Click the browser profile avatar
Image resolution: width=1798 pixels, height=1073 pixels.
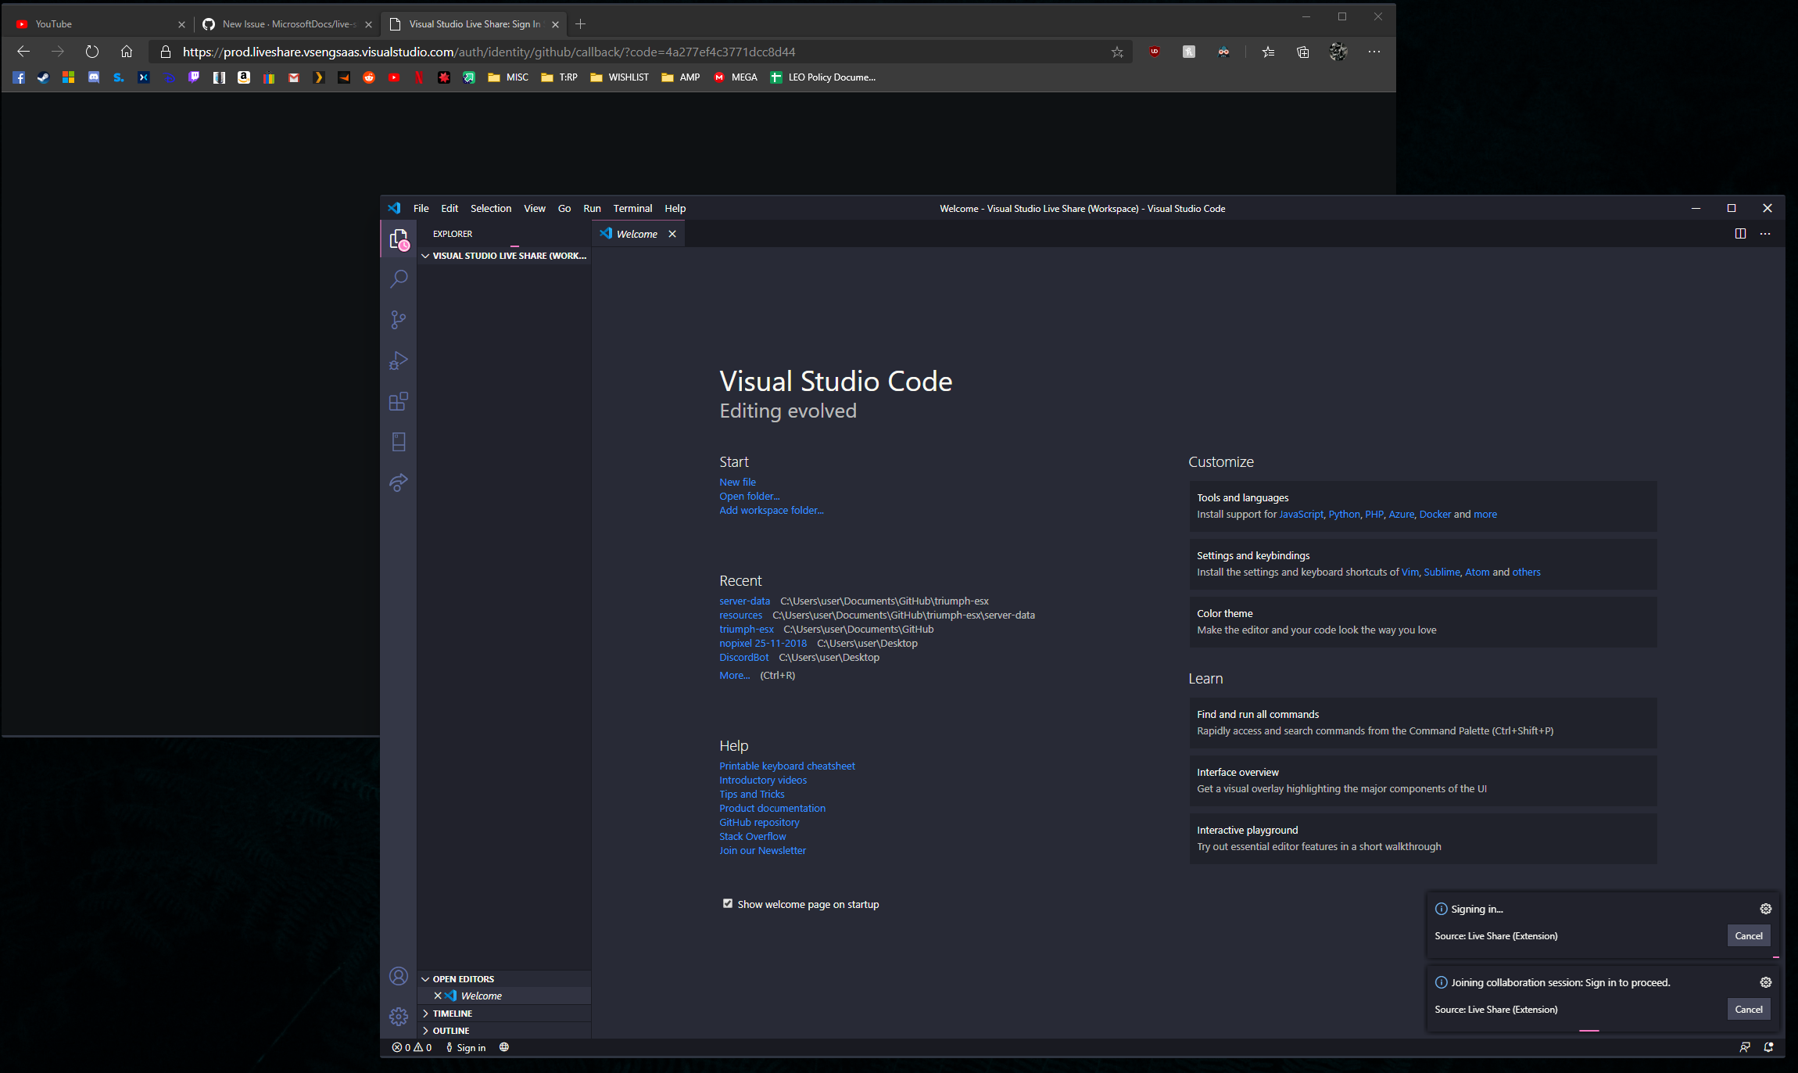[1338, 52]
